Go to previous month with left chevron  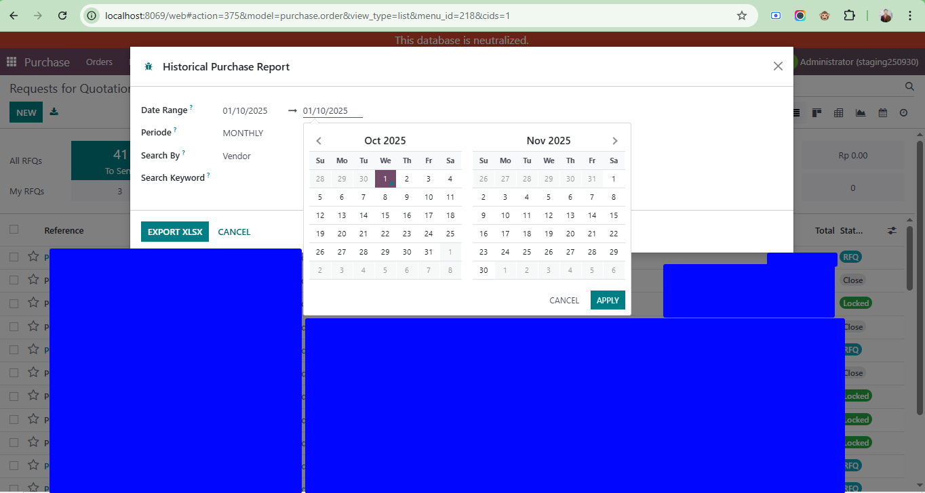point(319,141)
